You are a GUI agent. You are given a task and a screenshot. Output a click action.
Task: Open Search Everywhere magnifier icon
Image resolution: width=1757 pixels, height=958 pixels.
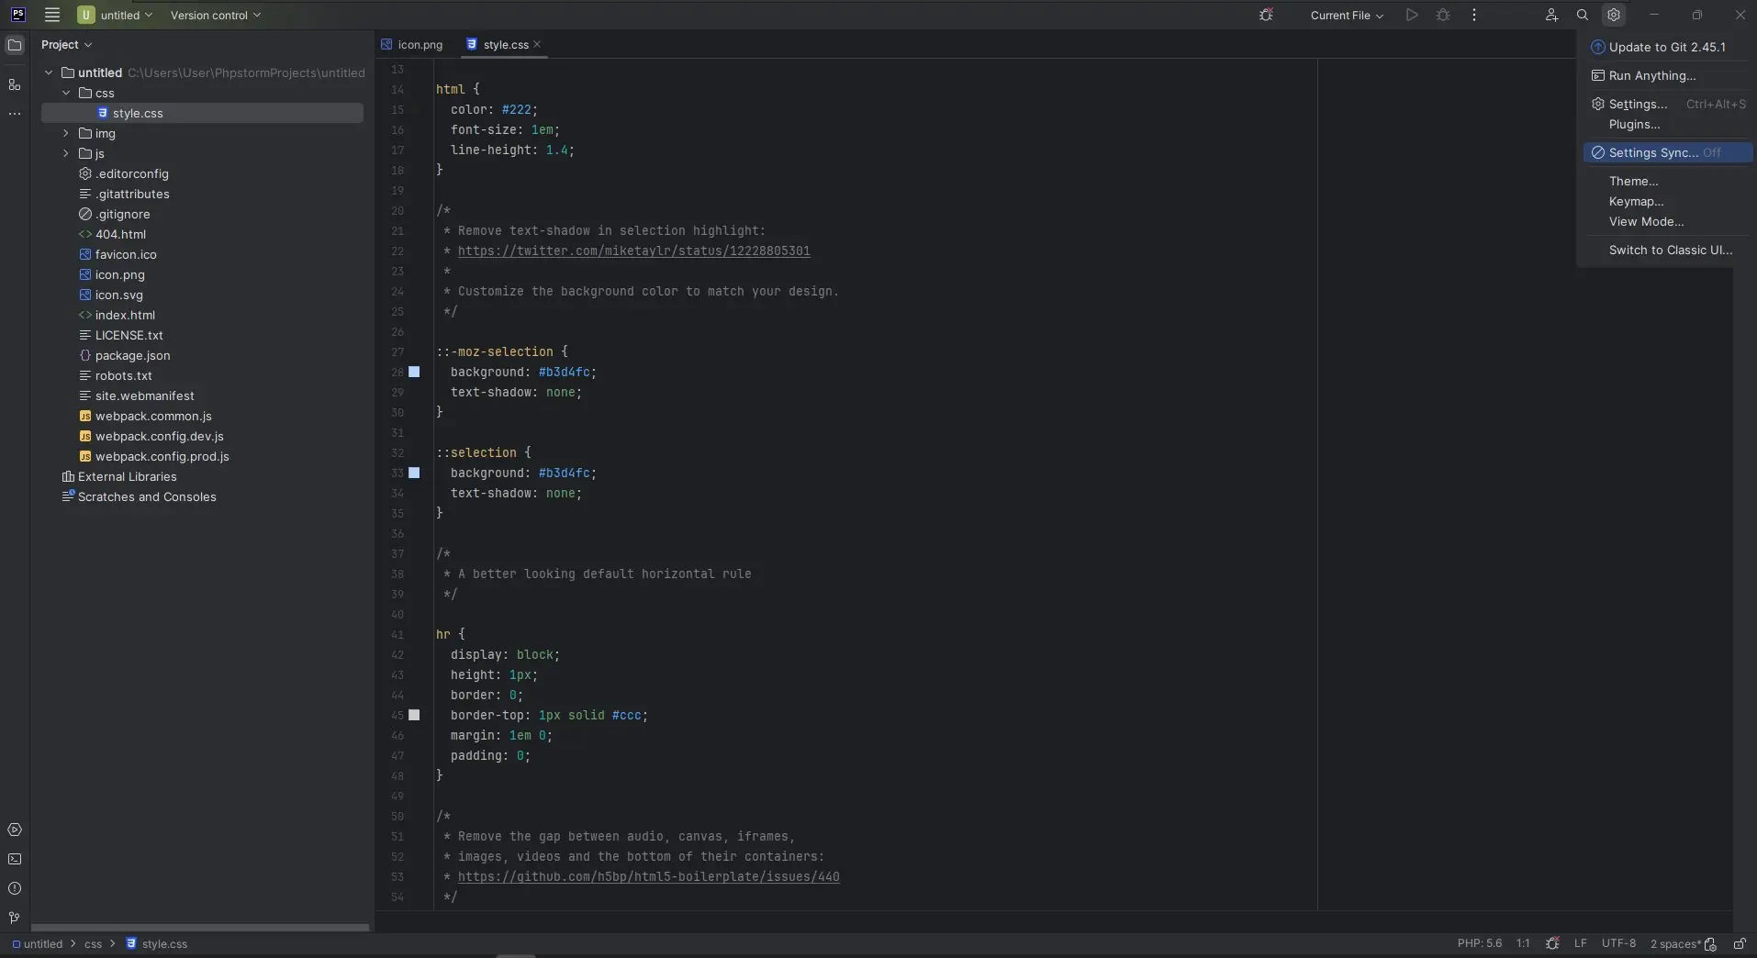point(1583,15)
